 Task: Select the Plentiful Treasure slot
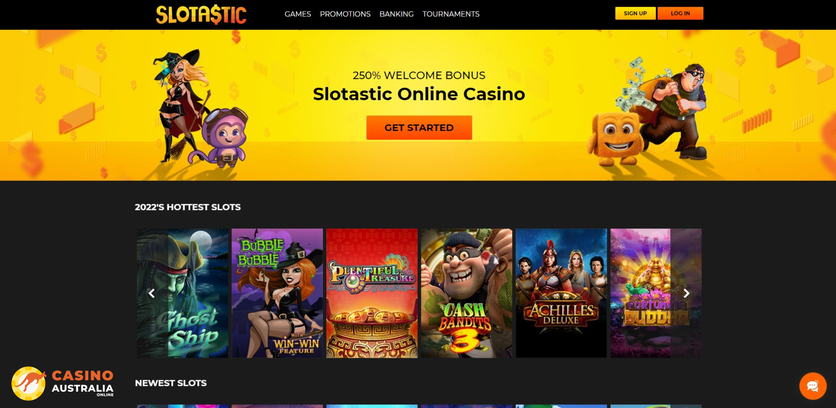372,293
